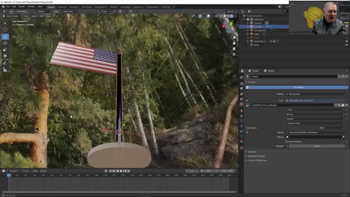This screenshot has width=350, height=197.
Task: Open the Texture properties tab
Action: click(x=242, y=148)
